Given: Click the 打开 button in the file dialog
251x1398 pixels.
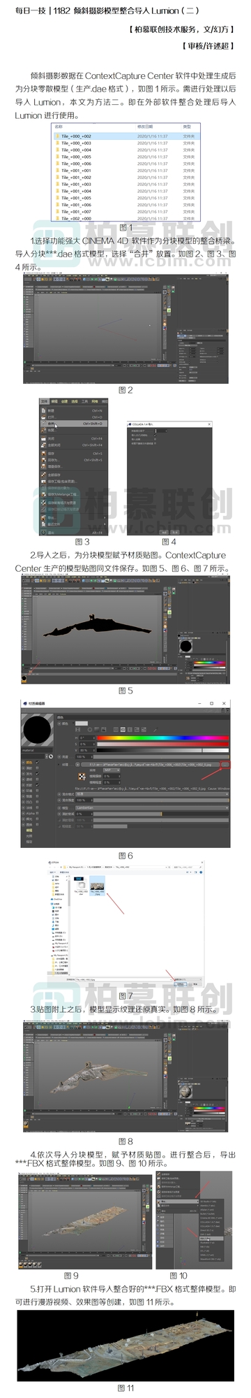Looking at the screenshot, I should (x=180, y=983).
